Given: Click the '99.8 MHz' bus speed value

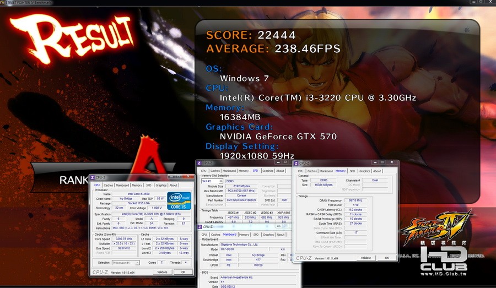Looking at the screenshot, I should pos(125,248).
